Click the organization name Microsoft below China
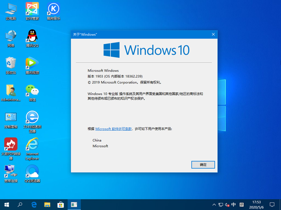The image size is (281, 210). pos(100,146)
